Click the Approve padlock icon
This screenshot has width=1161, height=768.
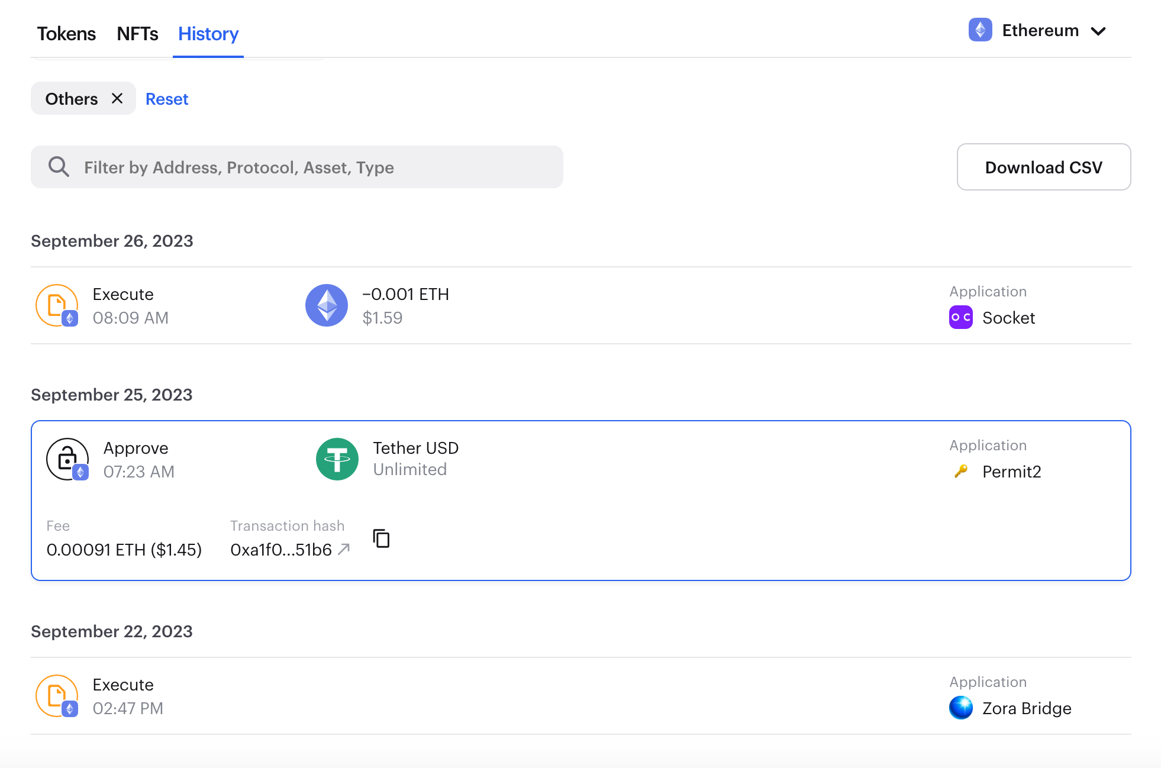point(67,459)
